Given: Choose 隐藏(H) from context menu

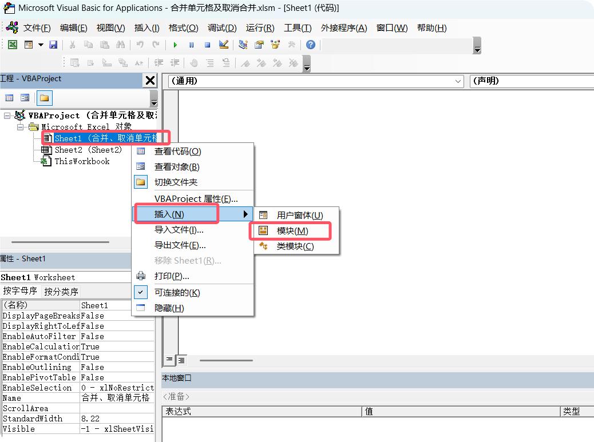Looking at the screenshot, I should point(192,308).
